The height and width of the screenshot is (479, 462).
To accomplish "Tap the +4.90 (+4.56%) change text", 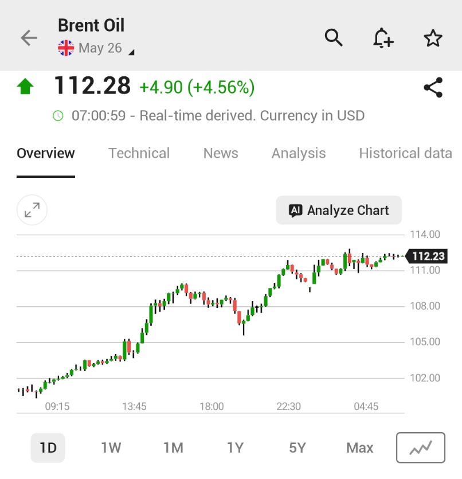I will click(197, 87).
